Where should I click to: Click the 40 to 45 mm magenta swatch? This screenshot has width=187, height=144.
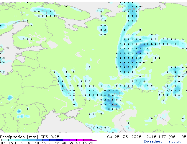click(x=80, y=140)
